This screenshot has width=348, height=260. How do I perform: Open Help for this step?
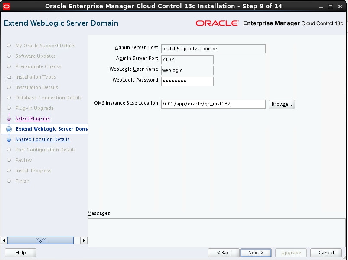point(20,253)
